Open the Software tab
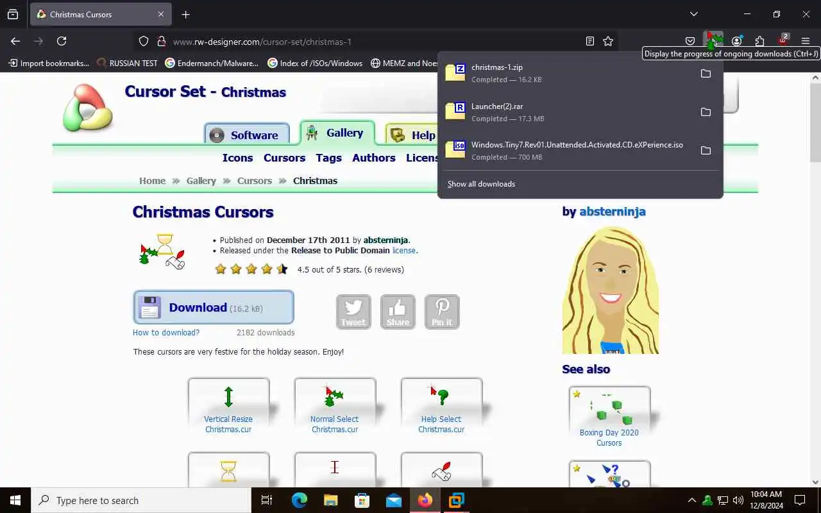Viewport: 821px width, 513px height. click(246, 135)
